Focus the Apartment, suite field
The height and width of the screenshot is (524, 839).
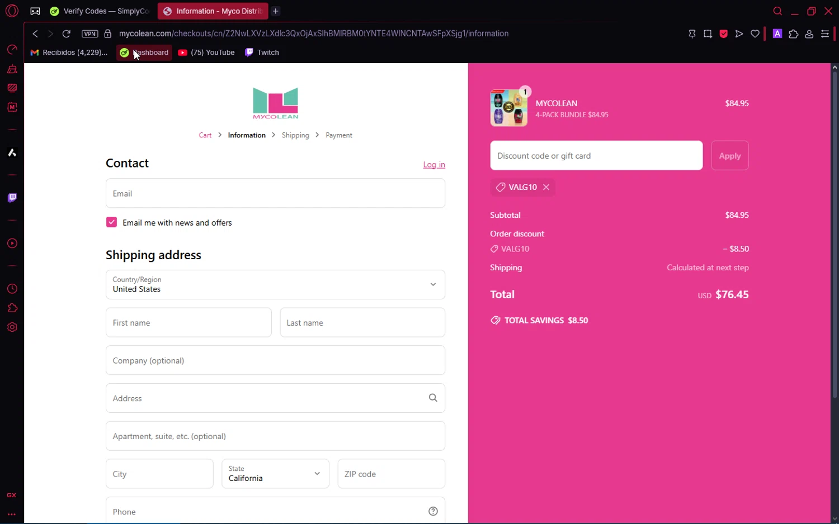point(275,436)
